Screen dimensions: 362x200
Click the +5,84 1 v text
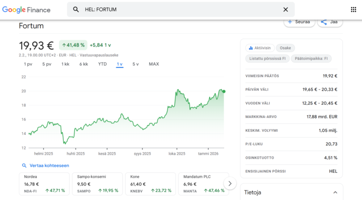click(x=100, y=45)
